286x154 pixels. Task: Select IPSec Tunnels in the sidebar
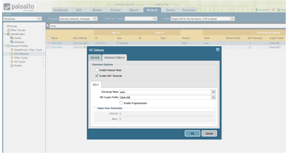coord(18,30)
